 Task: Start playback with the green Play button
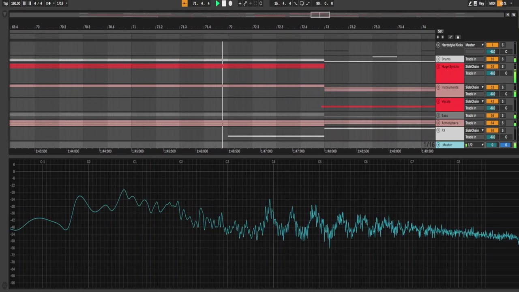coord(217,3)
